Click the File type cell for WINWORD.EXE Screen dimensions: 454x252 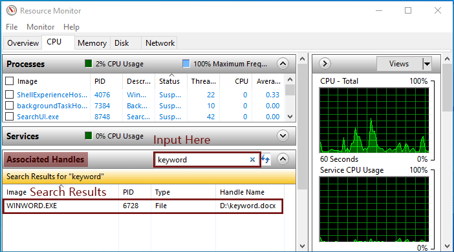click(x=160, y=206)
